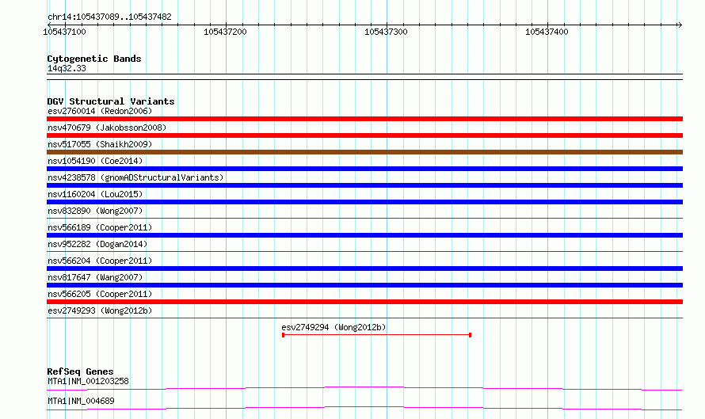Click the 14q32.33 band label
The height and width of the screenshot is (419, 705).
click(x=67, y=68)
